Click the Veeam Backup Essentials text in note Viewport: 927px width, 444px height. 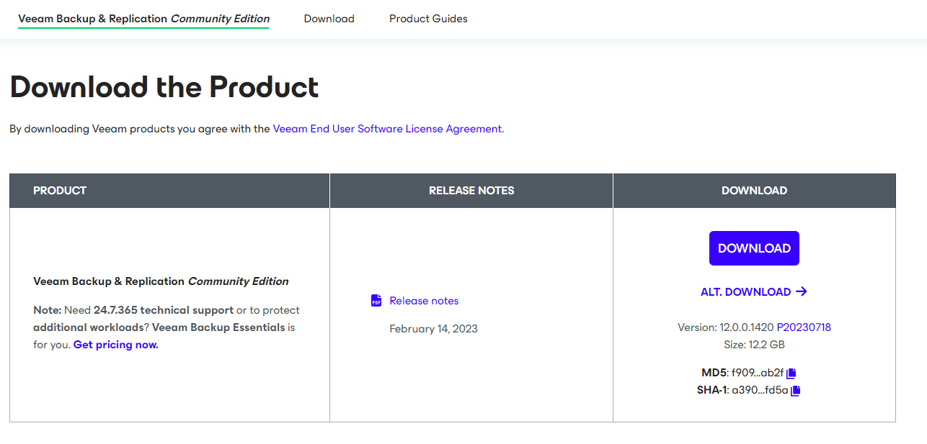pyautogui.click(x=218, y=327)
